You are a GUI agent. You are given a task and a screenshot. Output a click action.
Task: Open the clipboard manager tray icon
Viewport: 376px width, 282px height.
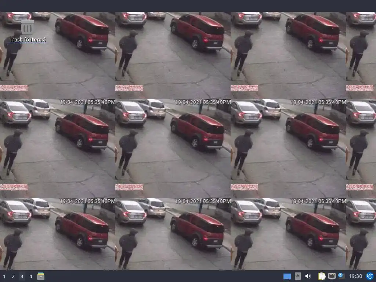(x=322, y=276)
